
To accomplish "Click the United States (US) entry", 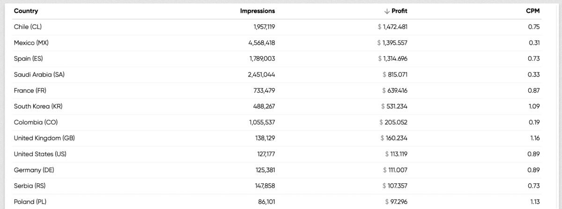I will (x=40, y=154).
